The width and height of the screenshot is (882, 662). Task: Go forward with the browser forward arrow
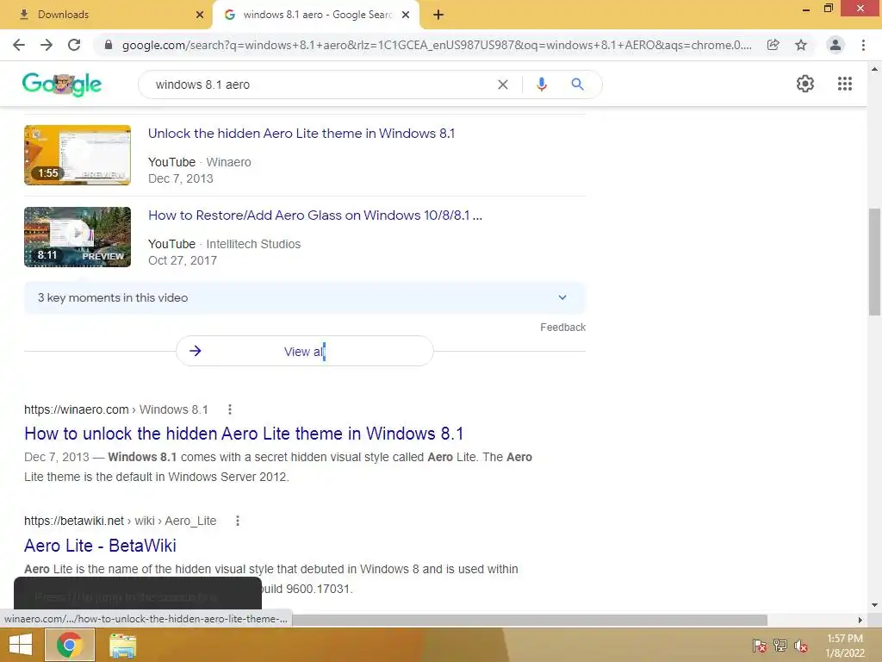[x=47, y=45]
